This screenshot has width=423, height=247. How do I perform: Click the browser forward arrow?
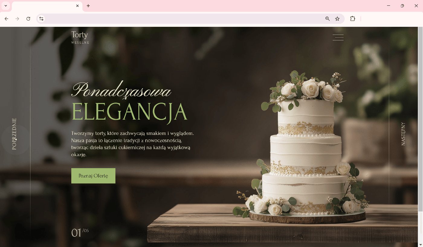pos(17,19)
